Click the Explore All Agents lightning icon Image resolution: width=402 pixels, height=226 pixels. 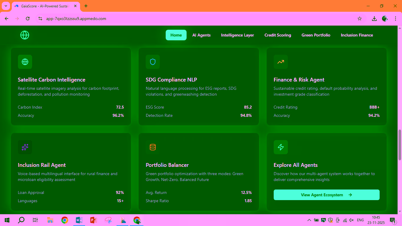(x=281, y=147)
